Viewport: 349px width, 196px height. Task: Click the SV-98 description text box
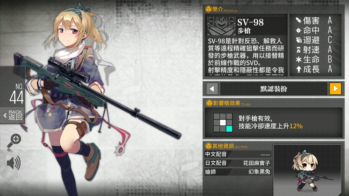pyautogui.click(x=246, y=56)
